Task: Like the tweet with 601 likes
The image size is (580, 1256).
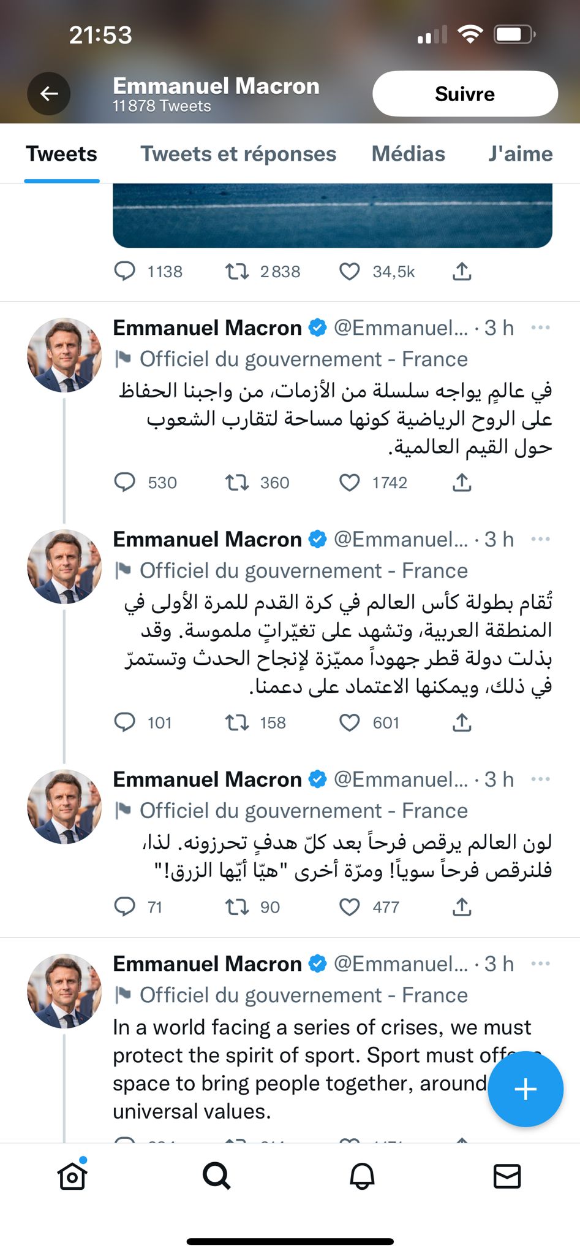Action: [350, 723]
